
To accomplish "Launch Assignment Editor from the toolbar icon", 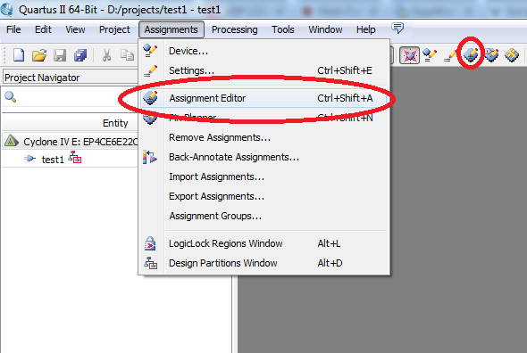I will [x=471, y=54].
